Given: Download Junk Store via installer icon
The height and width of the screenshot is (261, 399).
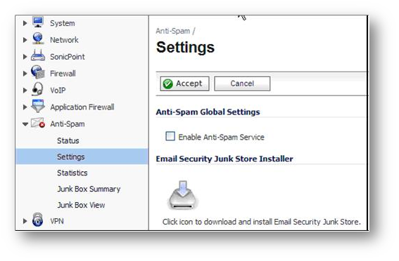Looking at the screenshot, I should tap(183, 195).
